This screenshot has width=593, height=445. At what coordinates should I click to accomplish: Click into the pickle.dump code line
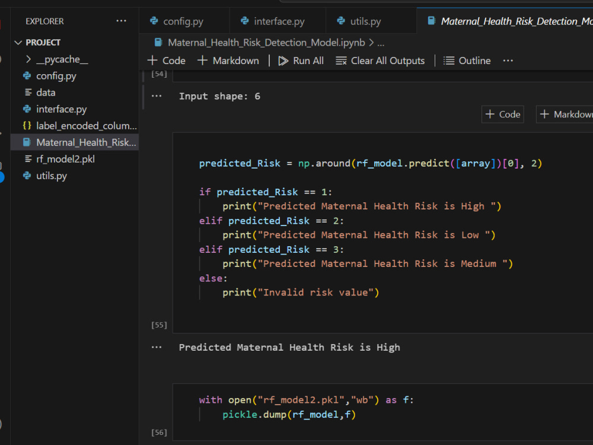click(x=289, y=415)
